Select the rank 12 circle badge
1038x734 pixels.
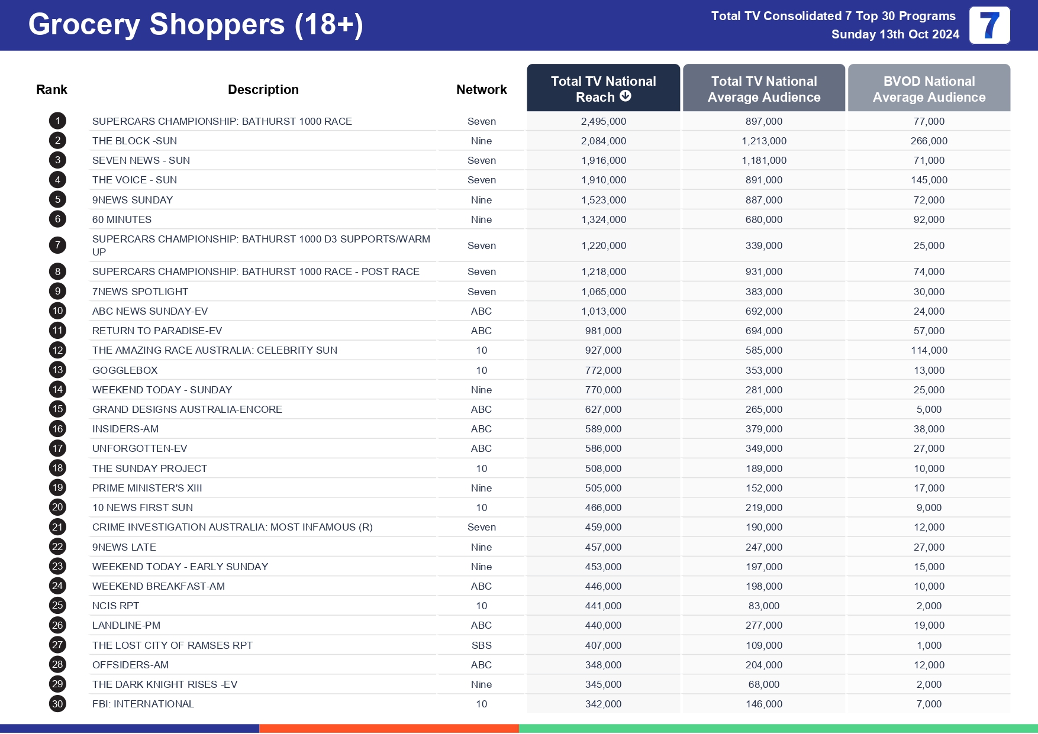click(57, 350)
